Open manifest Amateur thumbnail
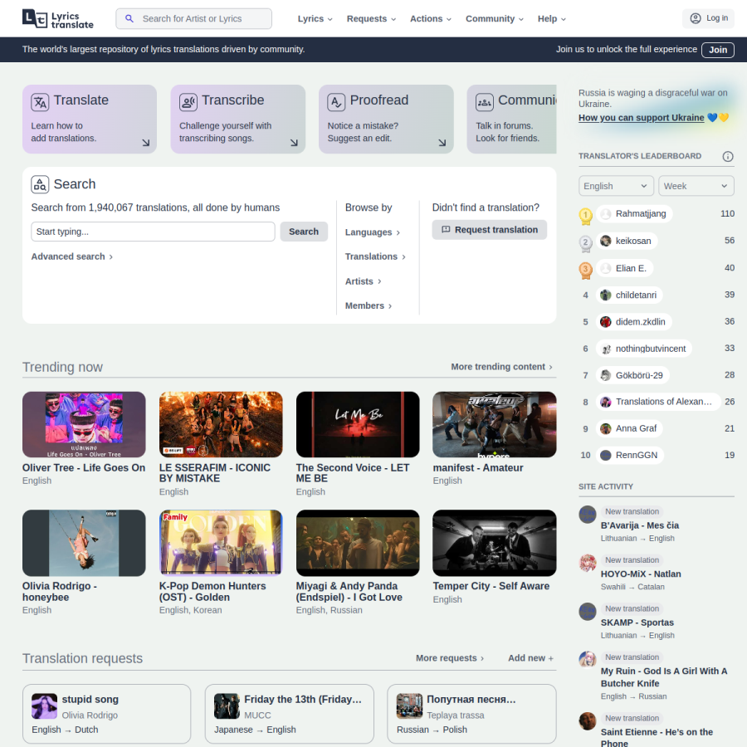This screenshot has width=747, height=747. 495,424
